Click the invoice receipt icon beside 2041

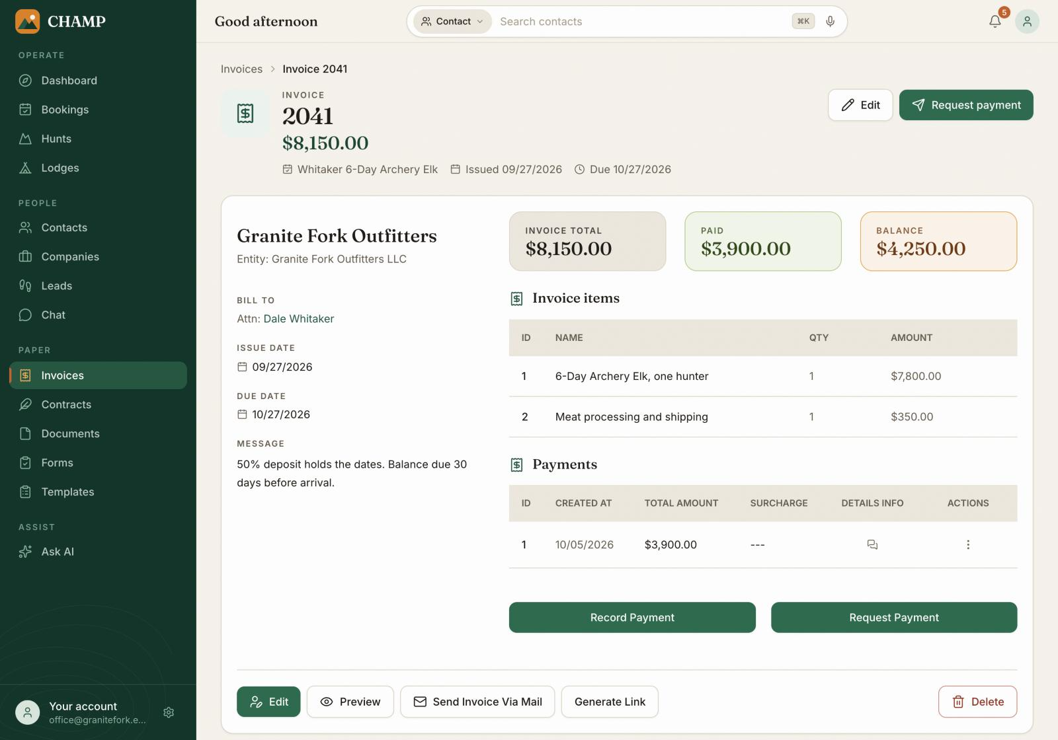(245, 113)
